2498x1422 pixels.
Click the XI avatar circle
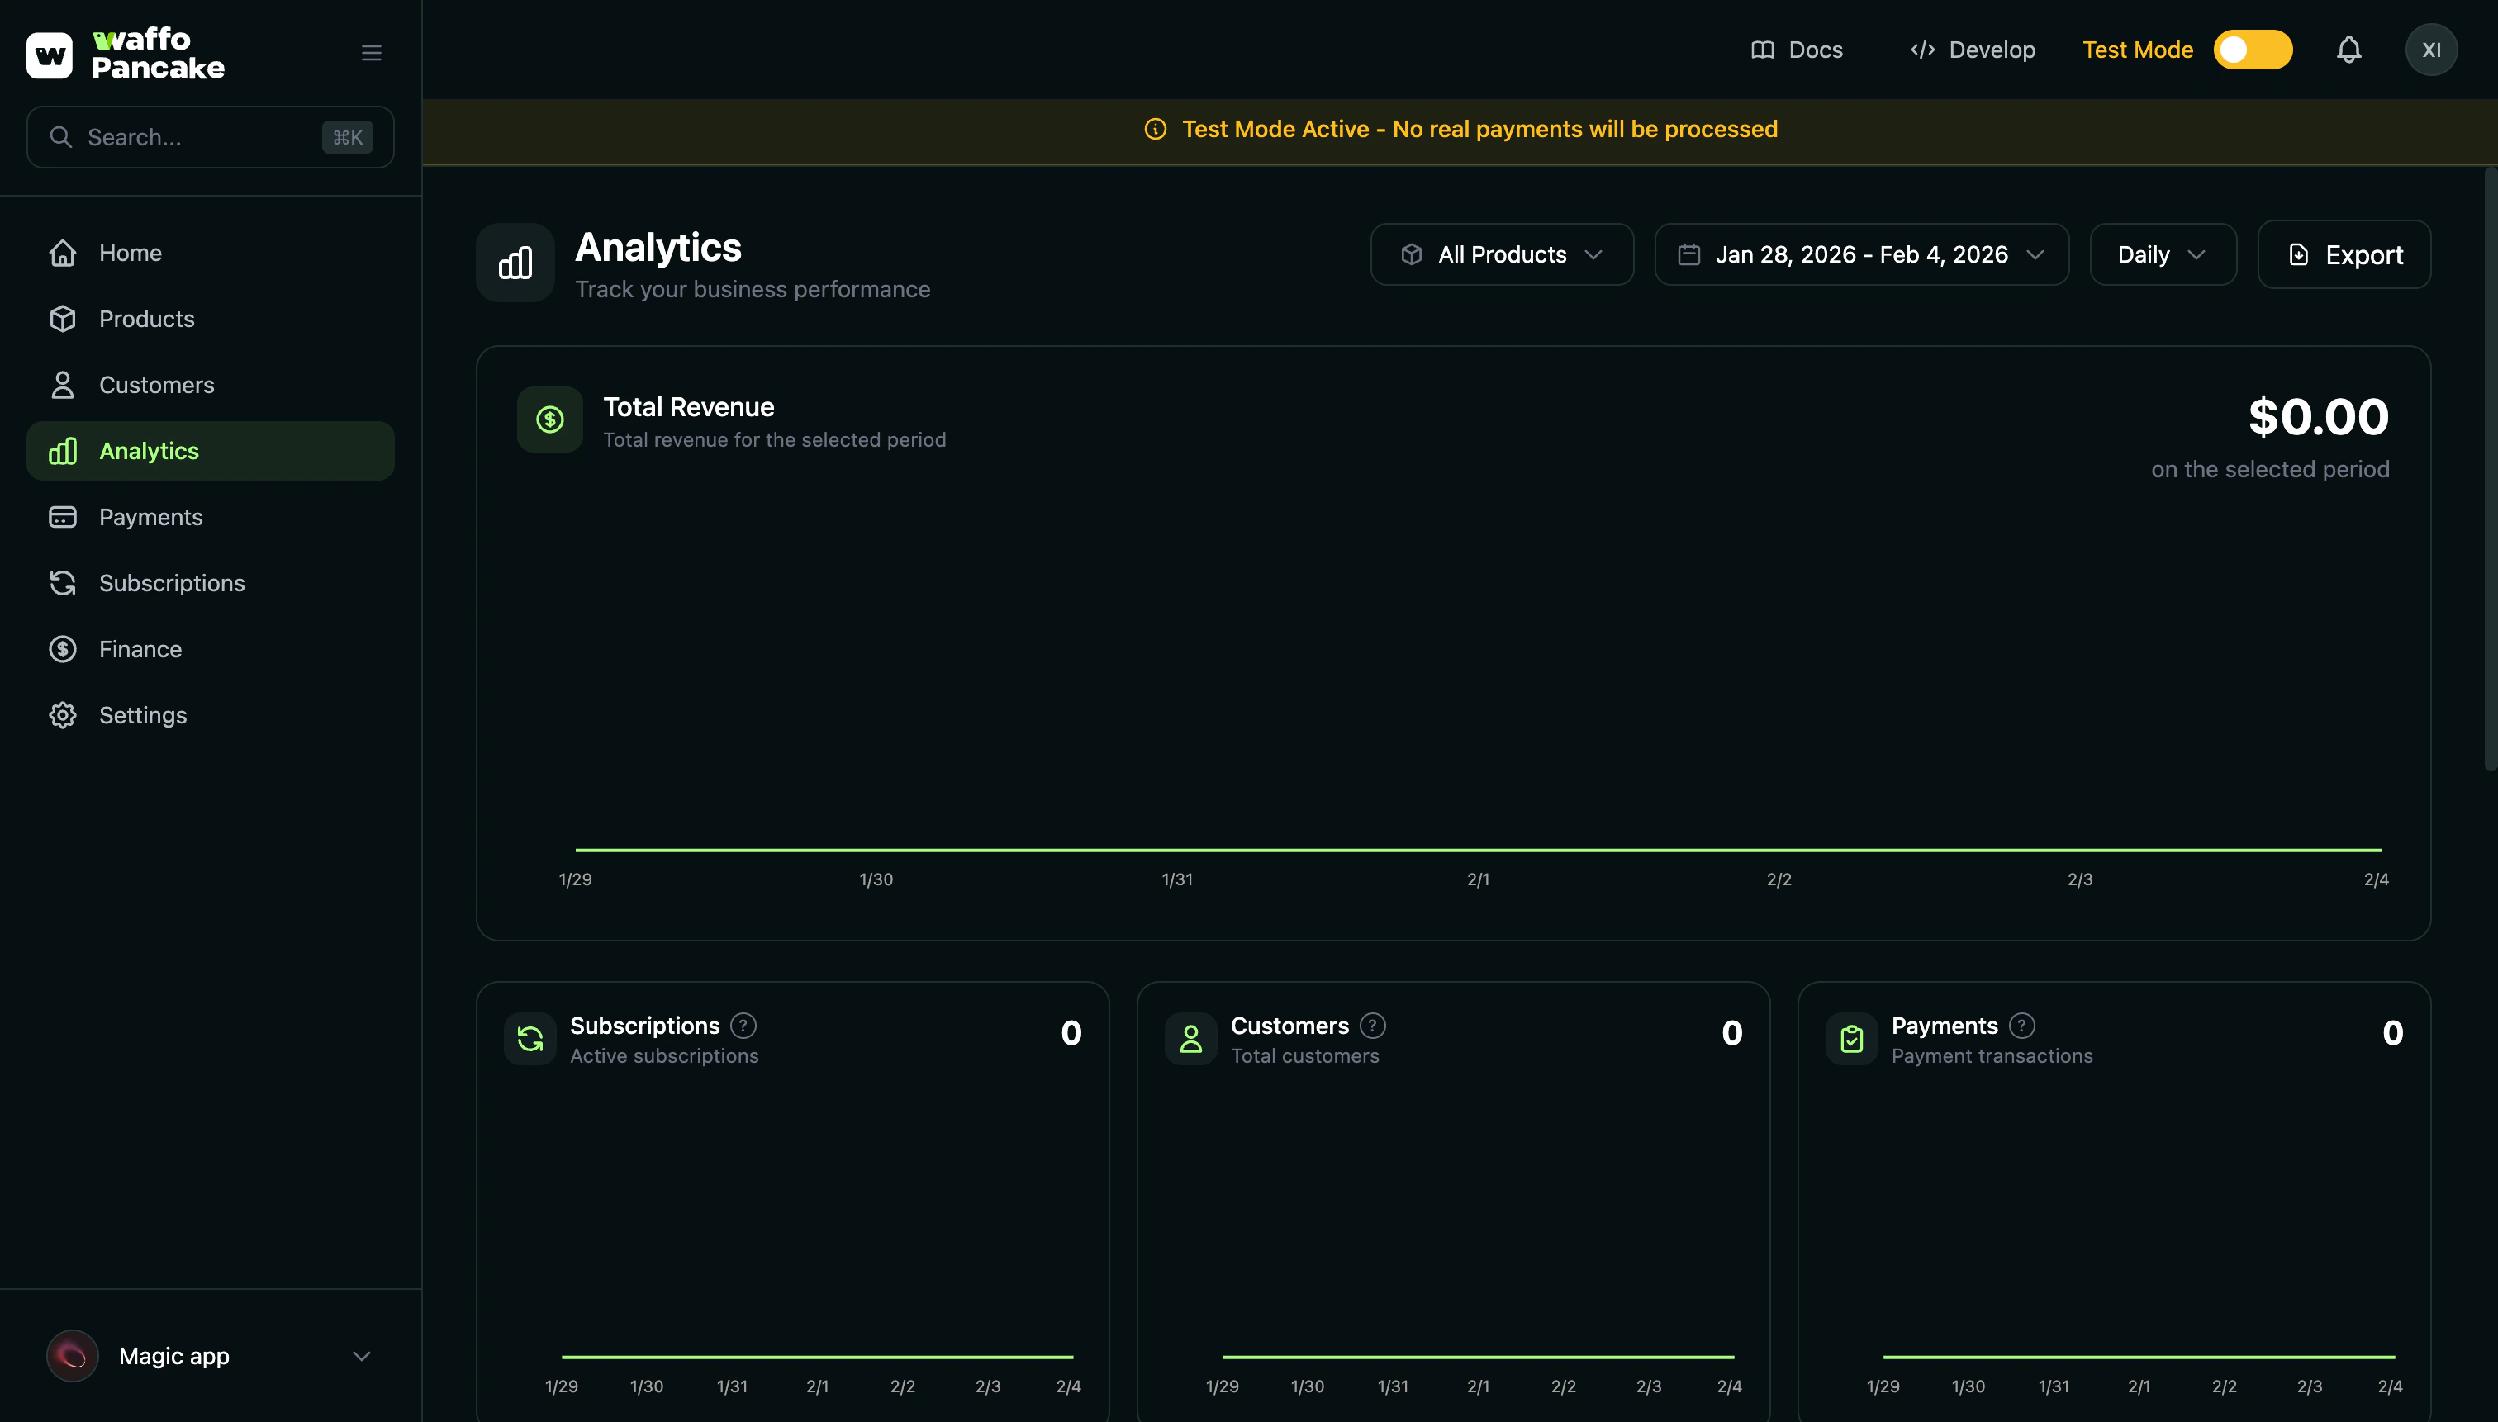tap(2433, 49)
